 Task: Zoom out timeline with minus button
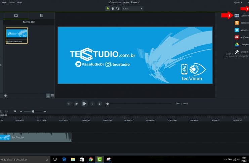[21, 111]
